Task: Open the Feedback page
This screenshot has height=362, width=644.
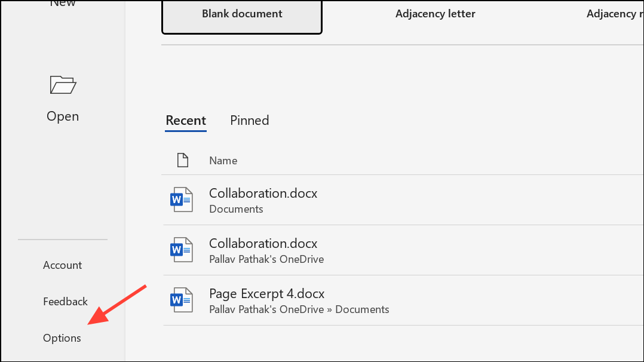Action: click(65, 302)
